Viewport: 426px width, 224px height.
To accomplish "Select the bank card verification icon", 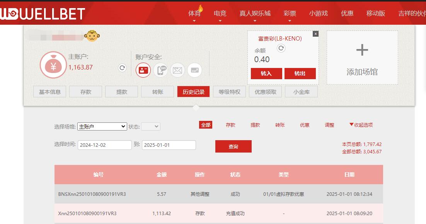I will click(x=194, y=70).
